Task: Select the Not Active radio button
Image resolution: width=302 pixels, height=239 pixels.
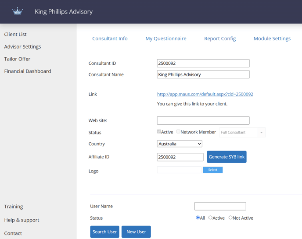Action: click(230, 218)
